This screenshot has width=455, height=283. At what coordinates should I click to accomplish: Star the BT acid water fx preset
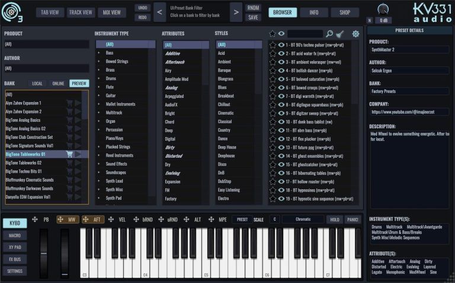click(x=273, y=53)
